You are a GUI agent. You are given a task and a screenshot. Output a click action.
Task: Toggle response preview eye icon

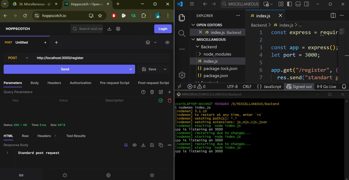134,145
